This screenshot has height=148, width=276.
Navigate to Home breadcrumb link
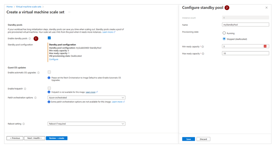10,7
